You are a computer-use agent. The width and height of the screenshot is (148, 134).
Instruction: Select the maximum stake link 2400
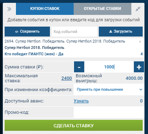[x=67, y=78]
